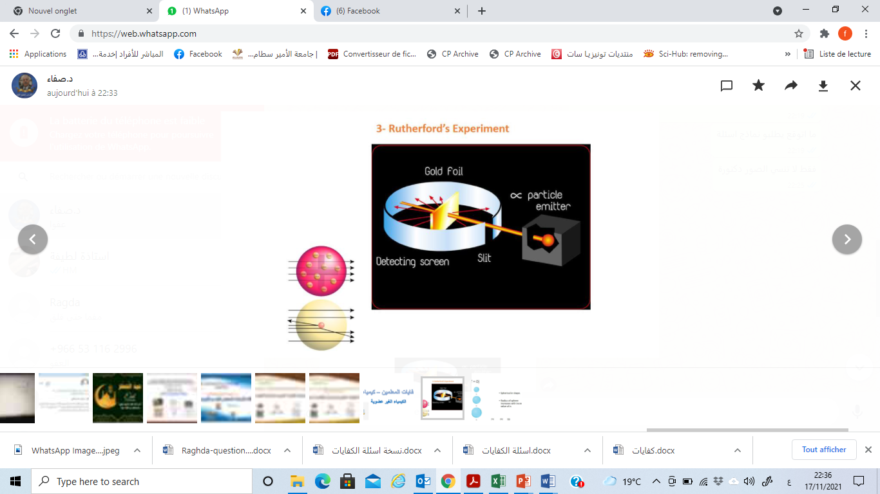The height and width of the screenshot is (494, 880).
Task: Click the reply in chat speech-bubble icon
Action: (727, 86)
